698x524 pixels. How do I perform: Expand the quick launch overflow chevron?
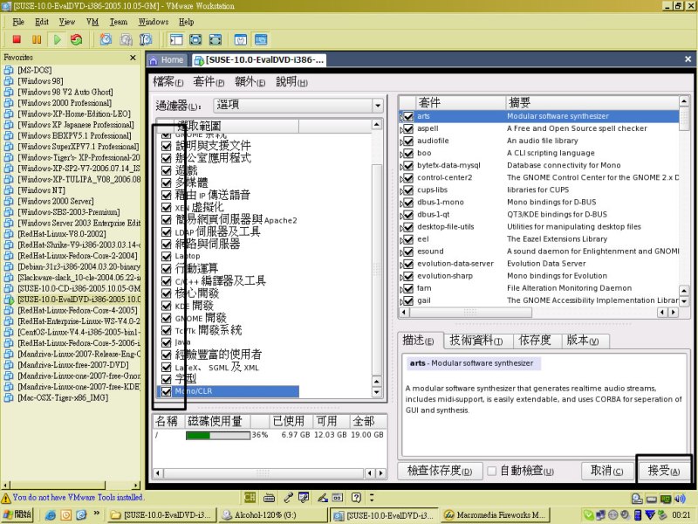[97, 514]
